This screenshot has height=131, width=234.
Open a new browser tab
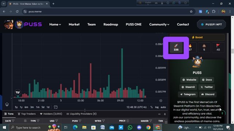click(53, 4)
